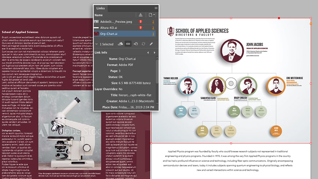Show previous link info with left arrow

148,53
